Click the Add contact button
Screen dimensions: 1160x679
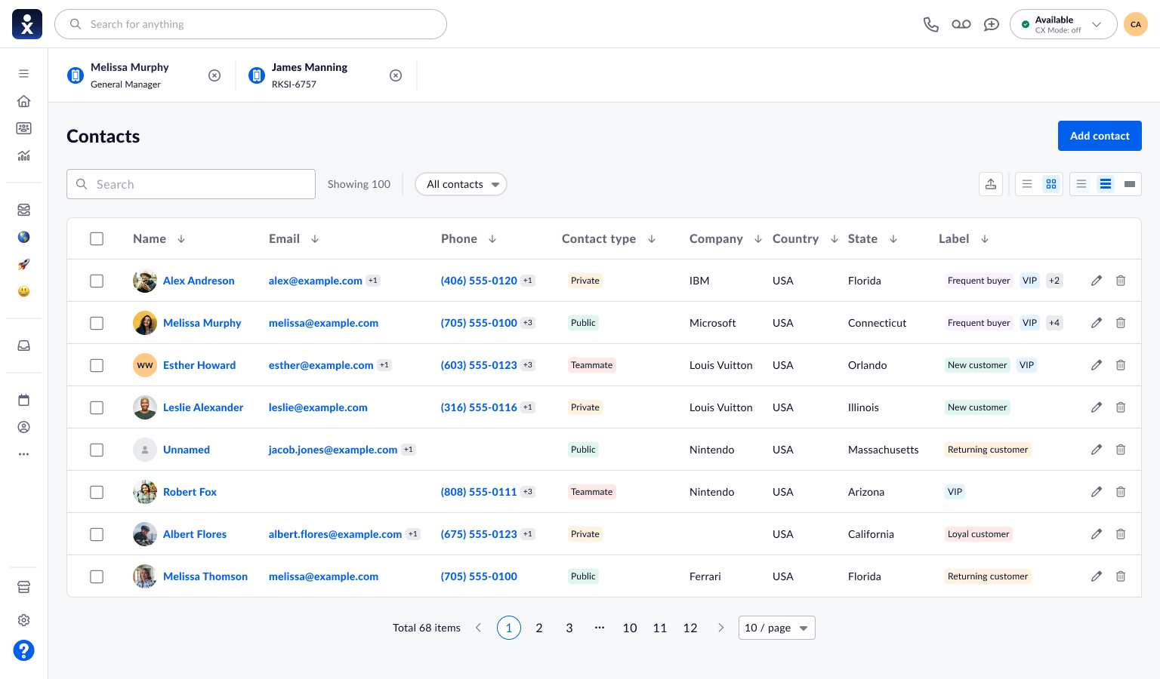(x=1100, y=136)
